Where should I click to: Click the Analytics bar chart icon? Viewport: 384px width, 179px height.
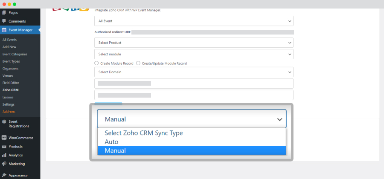tap(4, 155)
